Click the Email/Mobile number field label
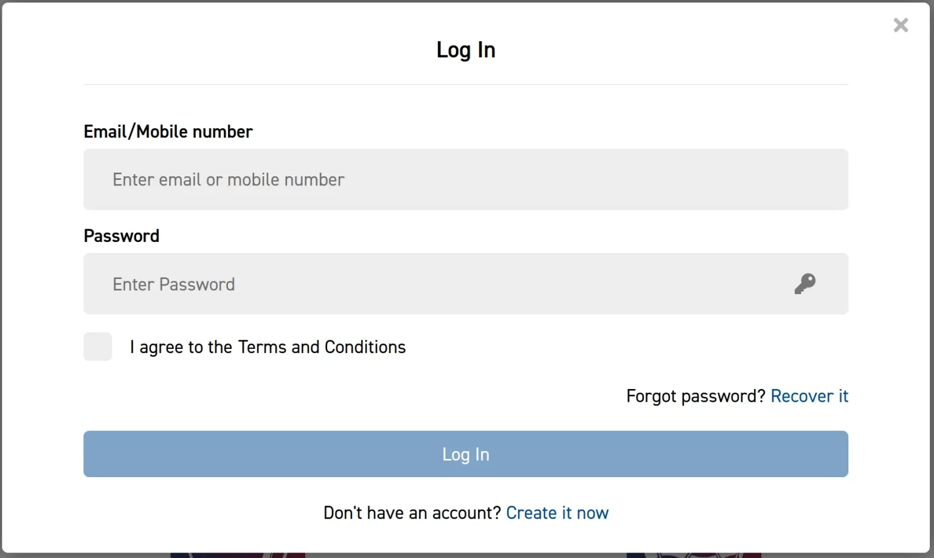Image resolution: width=934 pixels, height=558 pixels. coord(168,132)
